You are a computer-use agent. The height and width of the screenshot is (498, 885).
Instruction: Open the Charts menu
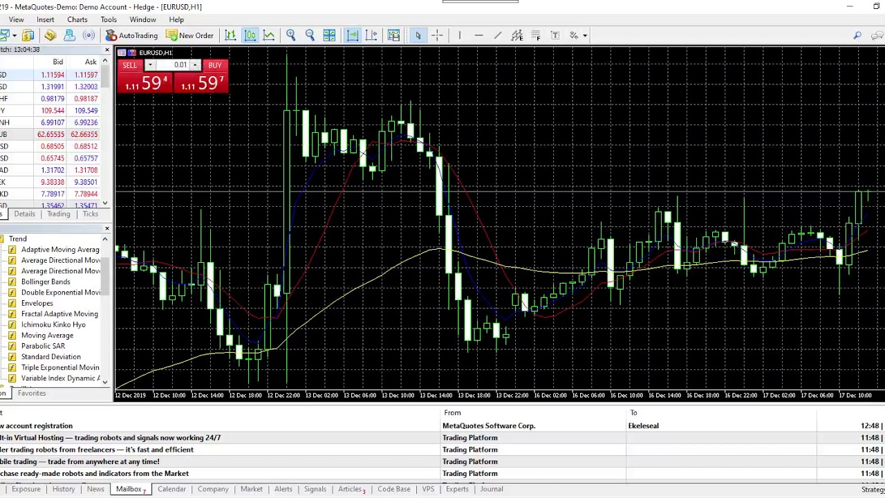[77, 19]
